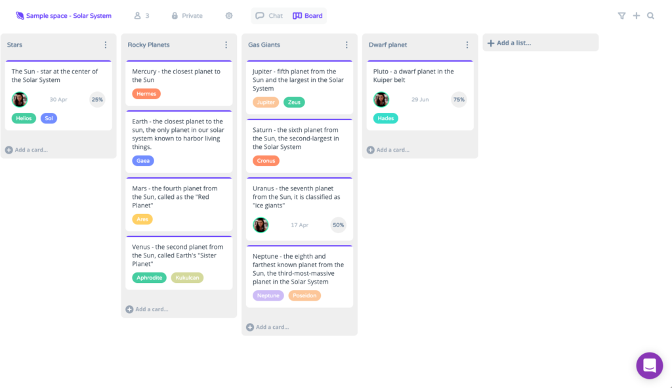Select the Board tab
Screen dimensions: 672x388
click(307, 15)
